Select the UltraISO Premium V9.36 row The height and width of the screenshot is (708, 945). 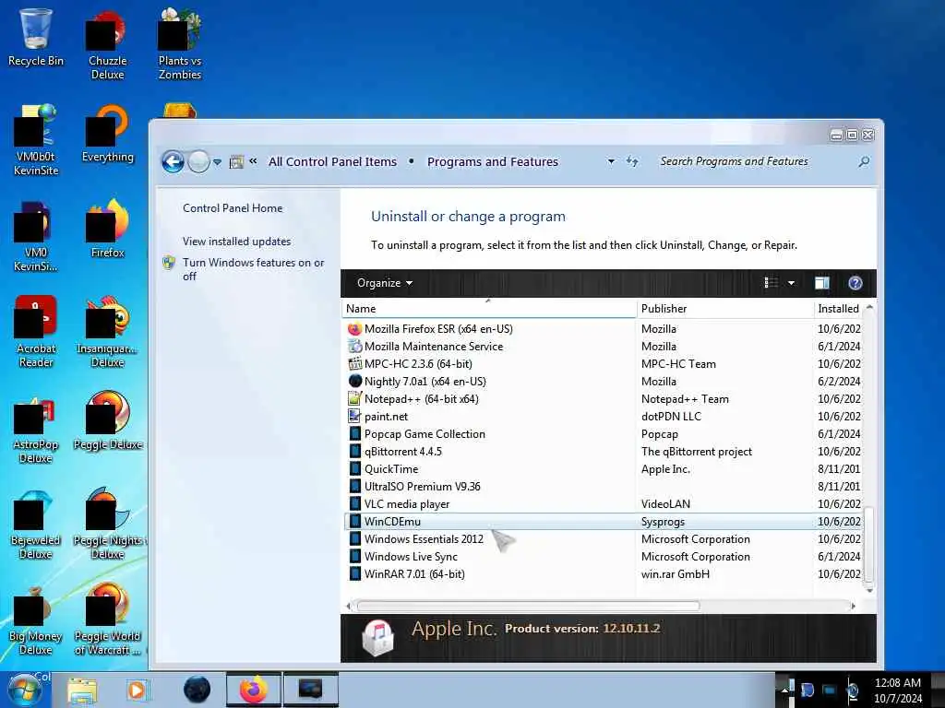[x=603, y=487]
